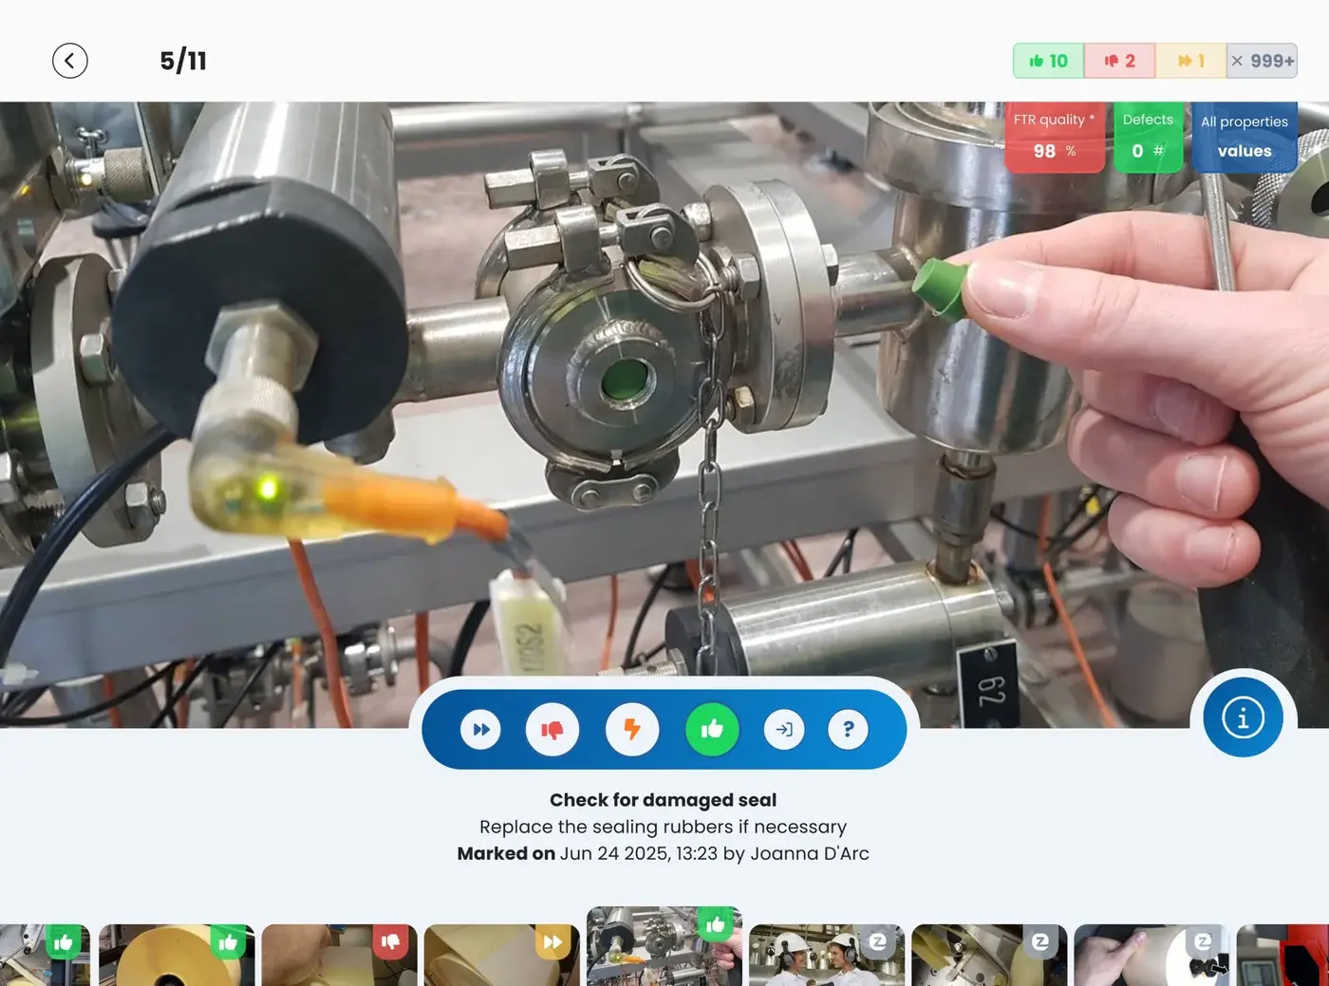Open the Defects 0 tile
Viewport: 1329px width, 986px height.
click(1148, 137)
